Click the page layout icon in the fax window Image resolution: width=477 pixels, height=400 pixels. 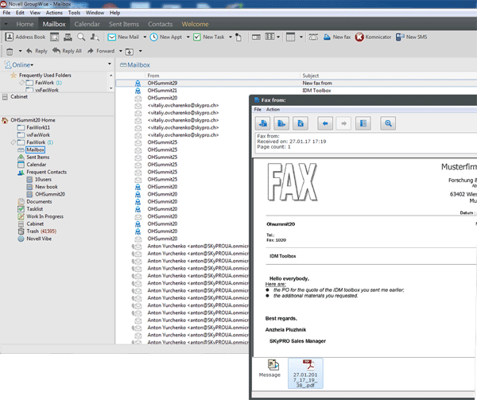363,123
